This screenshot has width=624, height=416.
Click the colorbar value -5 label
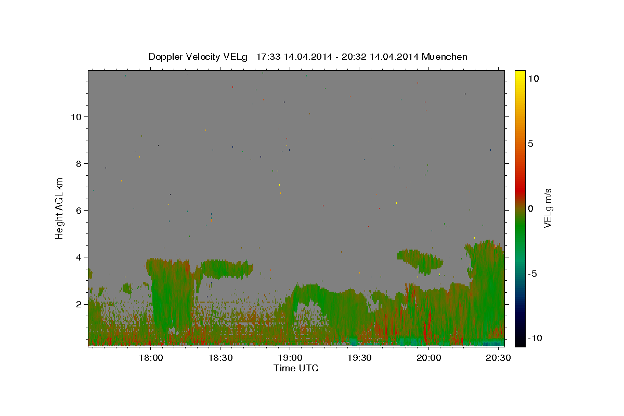(x=532, y=274)
